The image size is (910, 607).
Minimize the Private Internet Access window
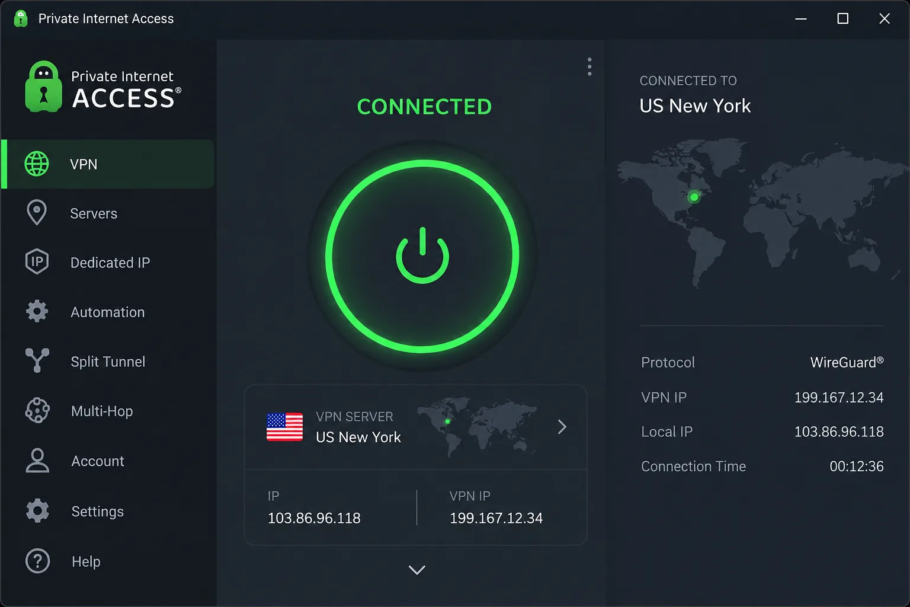[x=801, y=19]
